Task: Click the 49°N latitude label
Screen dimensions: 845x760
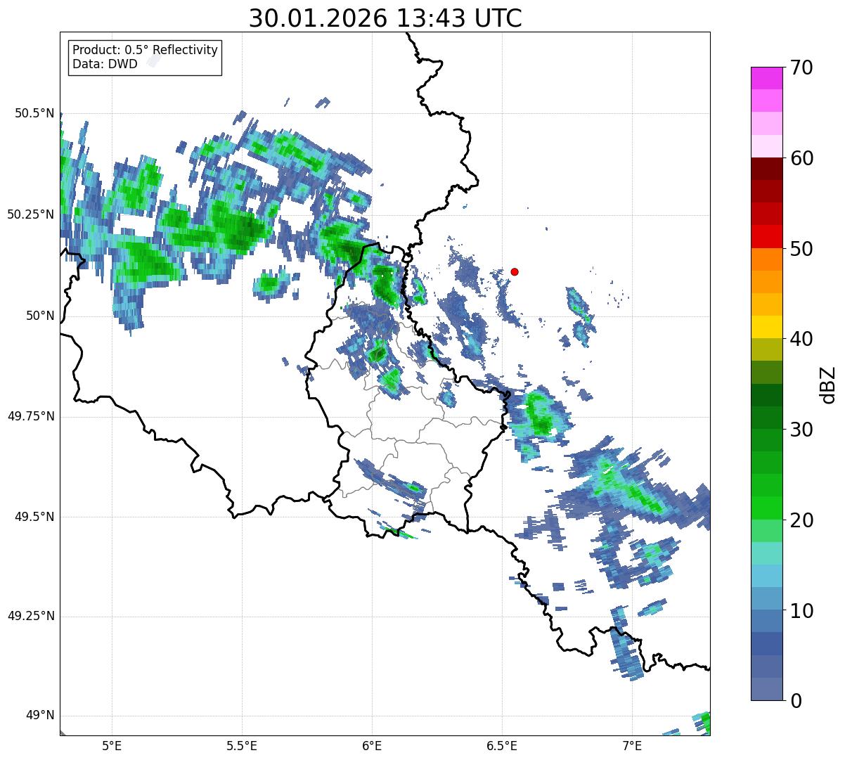Action: (39, 715)
